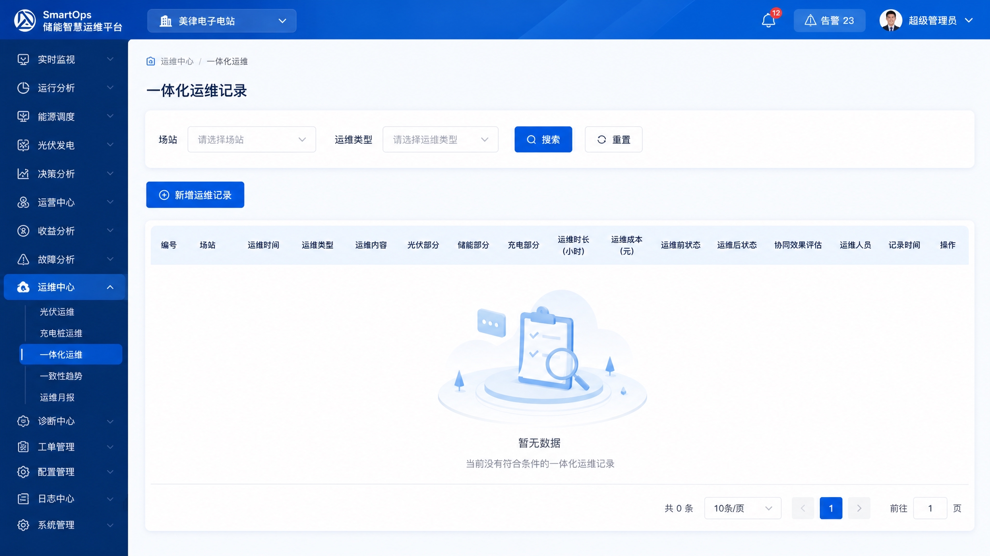The width and height of the screenshot is (990, 556).
Task: Open 工单管理 menu item
Action: (x=64, y=446)
